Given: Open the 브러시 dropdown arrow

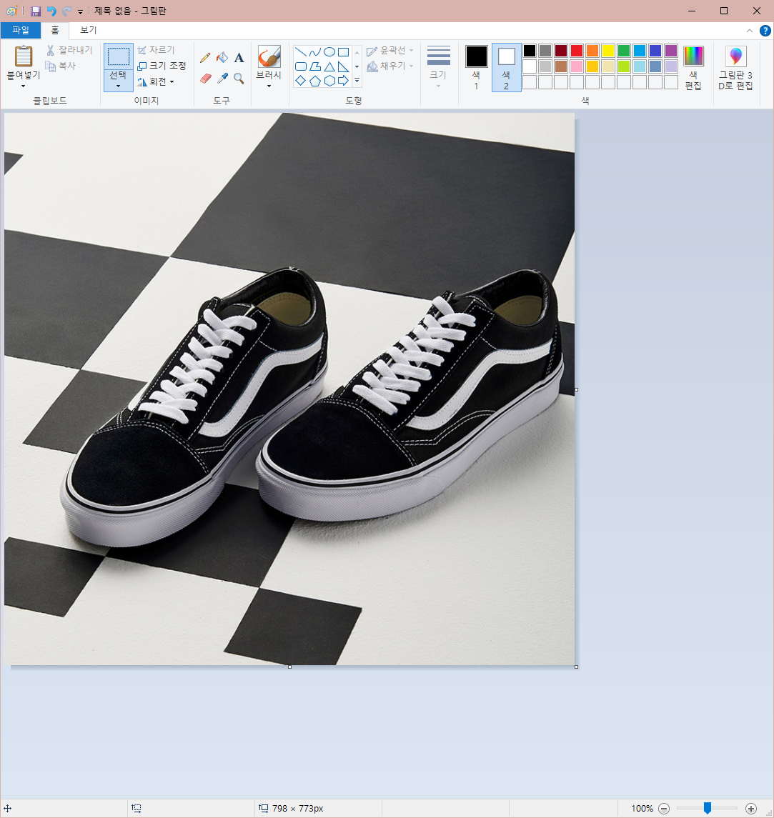Looking at the screenshot, I should tap(269, 86).
